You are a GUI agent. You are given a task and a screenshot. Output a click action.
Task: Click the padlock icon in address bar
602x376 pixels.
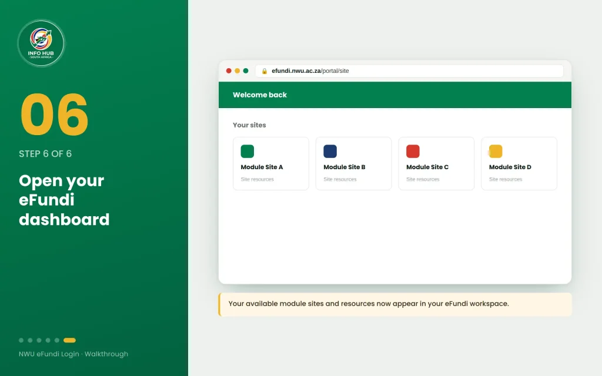tap(264, 71)
